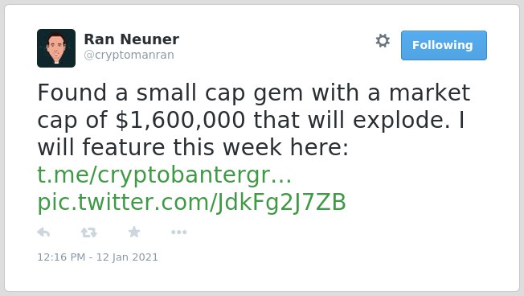Open the t.me/cryptobantergr… Telegram link
Viewport: 524px width, 296px height.
[x=165, y=175]
